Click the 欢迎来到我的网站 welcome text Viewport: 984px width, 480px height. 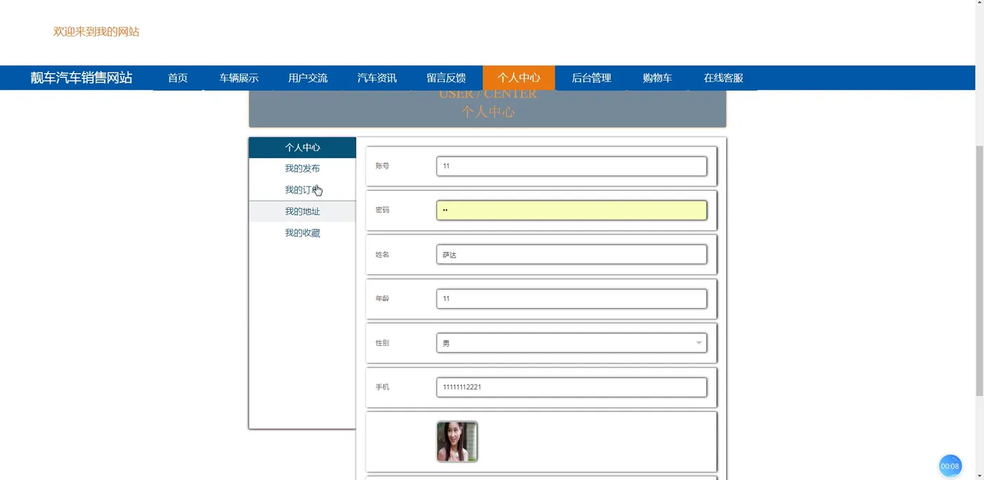(x=96, y=32)
